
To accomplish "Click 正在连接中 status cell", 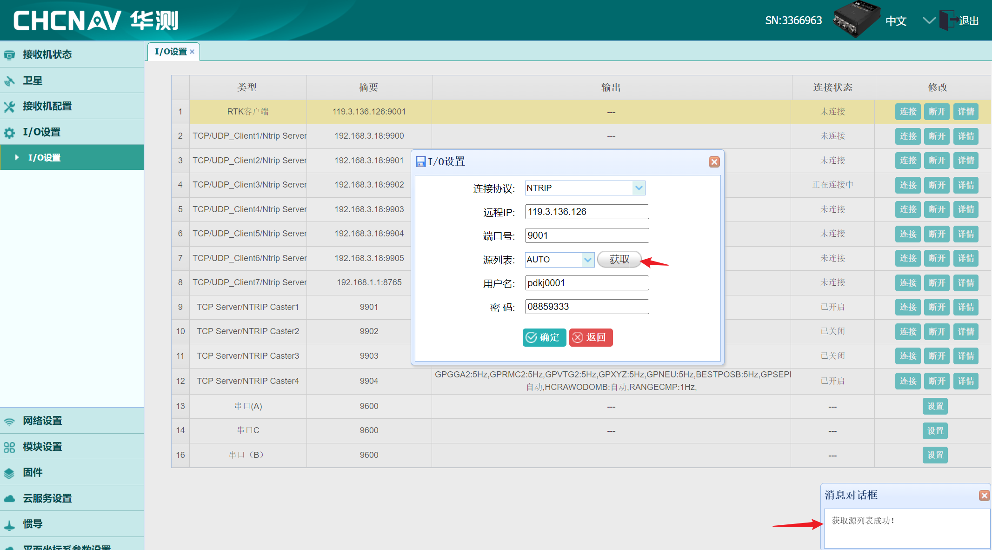I will click(x=832, y=185).
